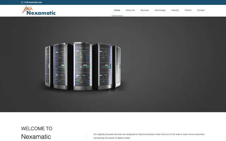This screenshot has width=226, height=141.
Task: Visit the Clients page
Action: 188,10
